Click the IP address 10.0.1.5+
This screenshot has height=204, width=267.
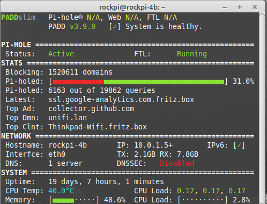pos(153,145)
